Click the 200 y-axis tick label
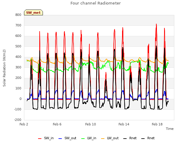The width and height of the screenshot is (192, 144). (x=18, y=78)
